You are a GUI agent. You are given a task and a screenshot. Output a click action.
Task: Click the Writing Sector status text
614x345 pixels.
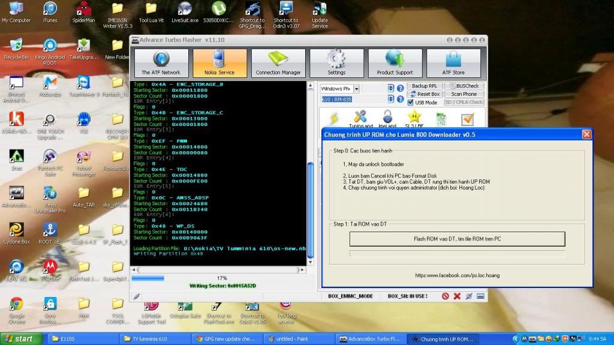click(222, 286)
